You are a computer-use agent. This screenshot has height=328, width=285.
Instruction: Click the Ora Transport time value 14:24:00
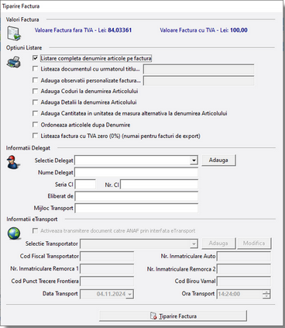click(229, 294)
